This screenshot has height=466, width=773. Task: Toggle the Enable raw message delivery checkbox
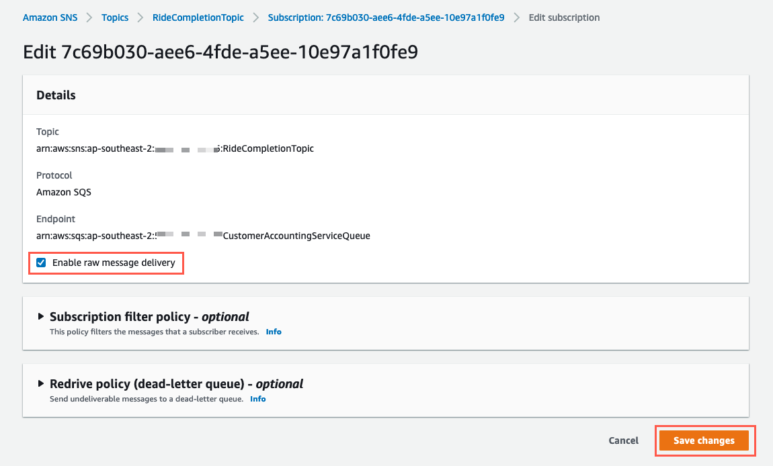point(42,263)
